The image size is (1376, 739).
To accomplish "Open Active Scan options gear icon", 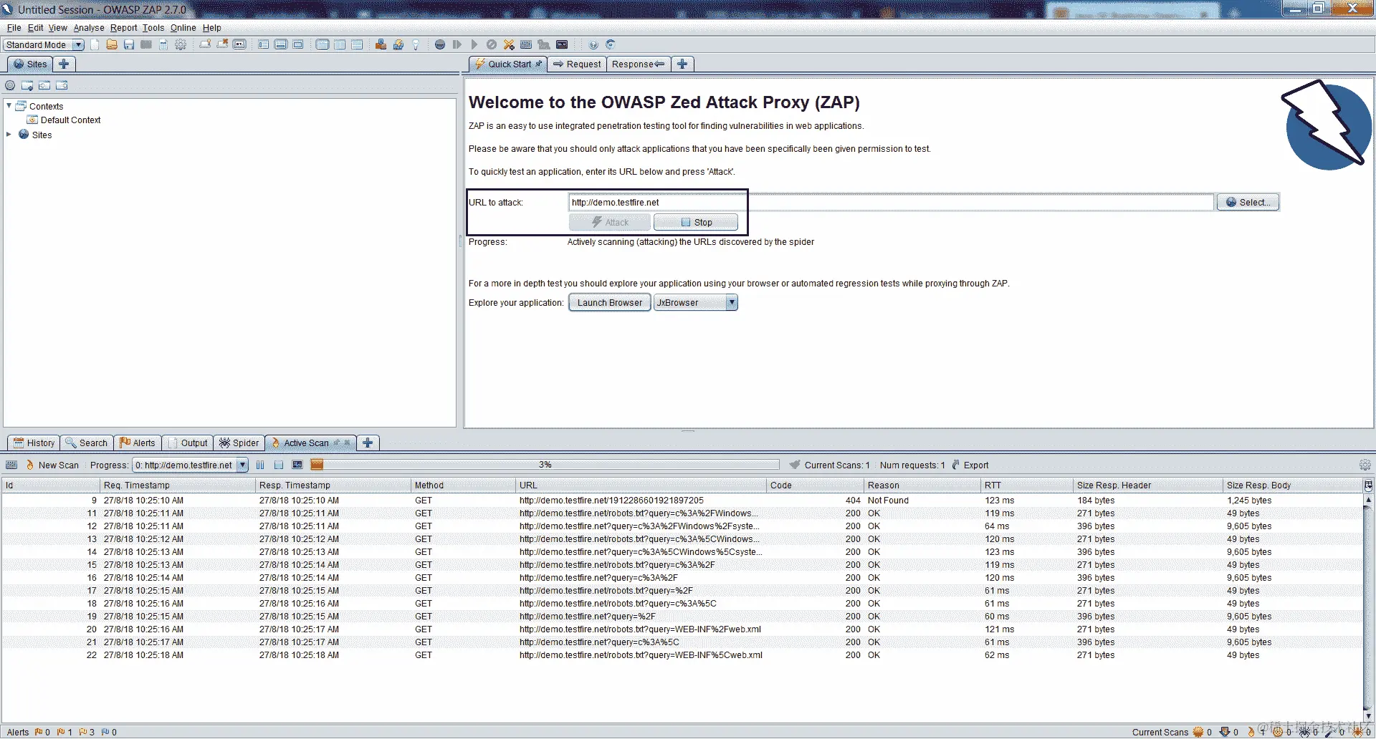I will pyautogui.click(x=1365, y=465).
